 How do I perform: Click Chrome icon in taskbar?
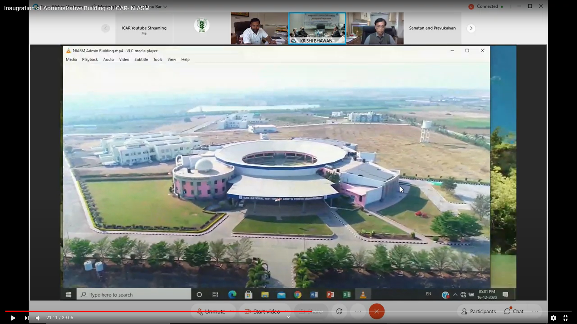[x=298, y=295]
